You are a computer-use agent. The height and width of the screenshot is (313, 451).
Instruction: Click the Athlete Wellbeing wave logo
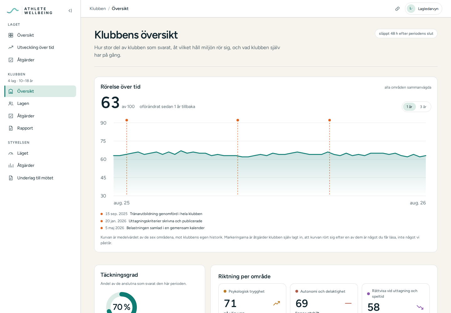[13, 11]
